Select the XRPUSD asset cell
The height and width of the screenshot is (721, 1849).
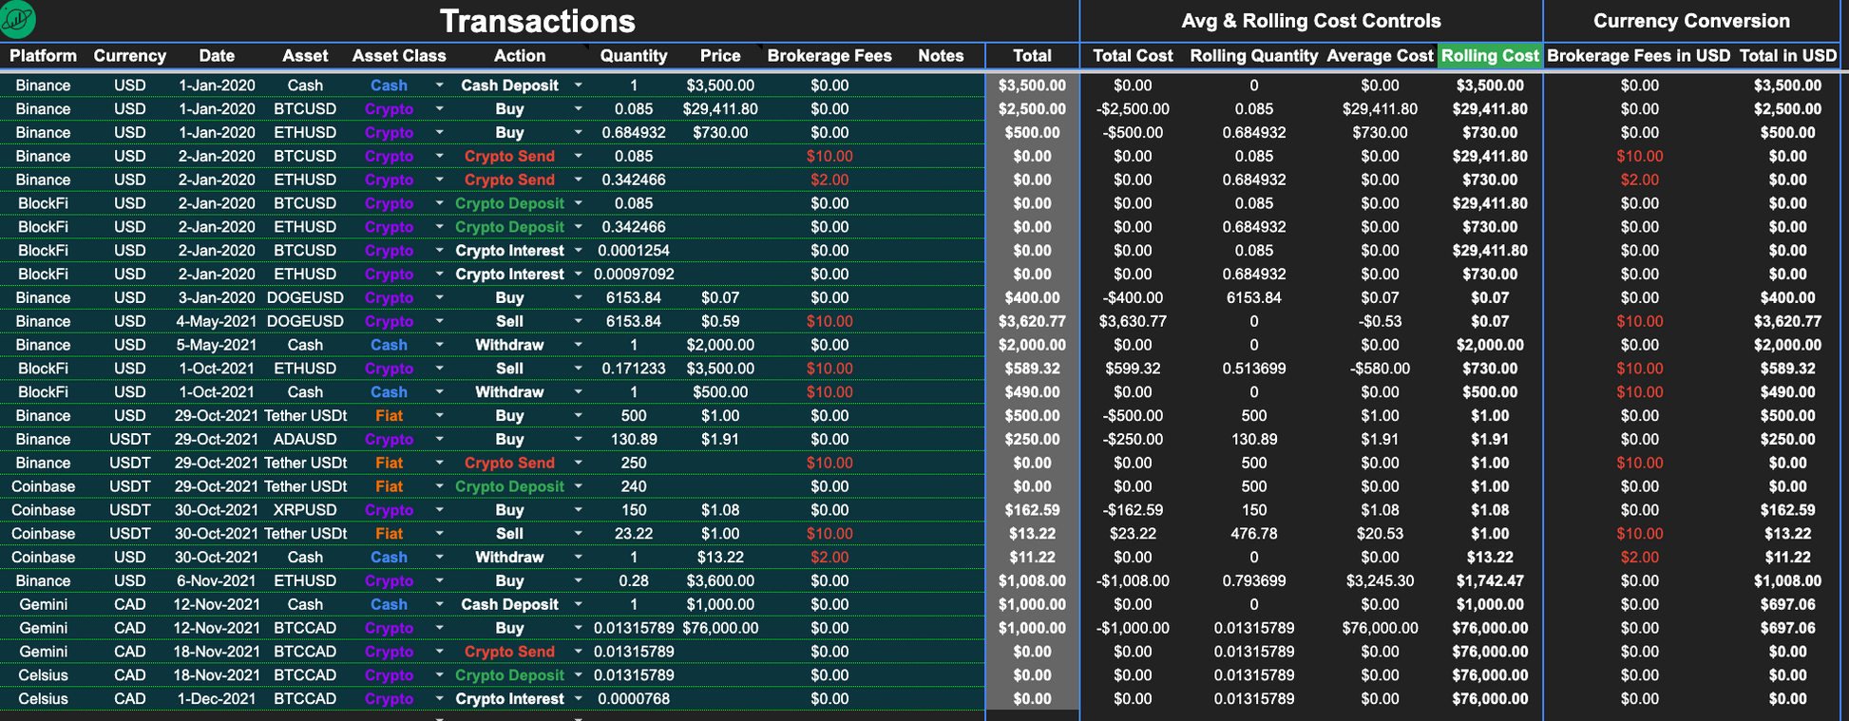(305, 510)
